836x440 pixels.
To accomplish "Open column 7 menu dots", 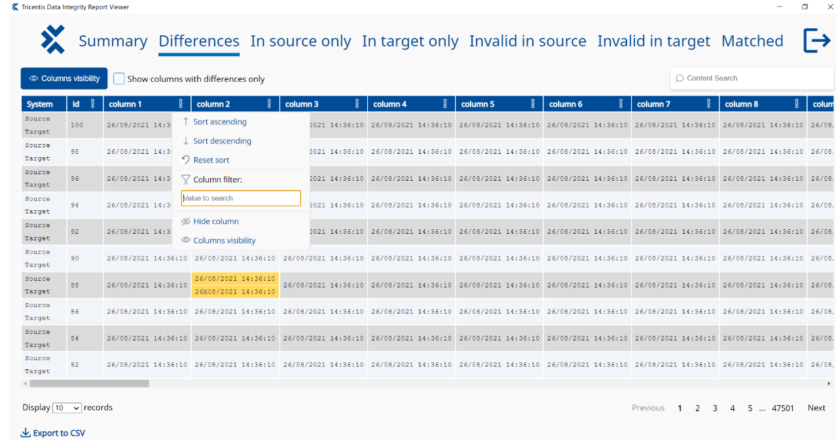I will tap(709, 103).
